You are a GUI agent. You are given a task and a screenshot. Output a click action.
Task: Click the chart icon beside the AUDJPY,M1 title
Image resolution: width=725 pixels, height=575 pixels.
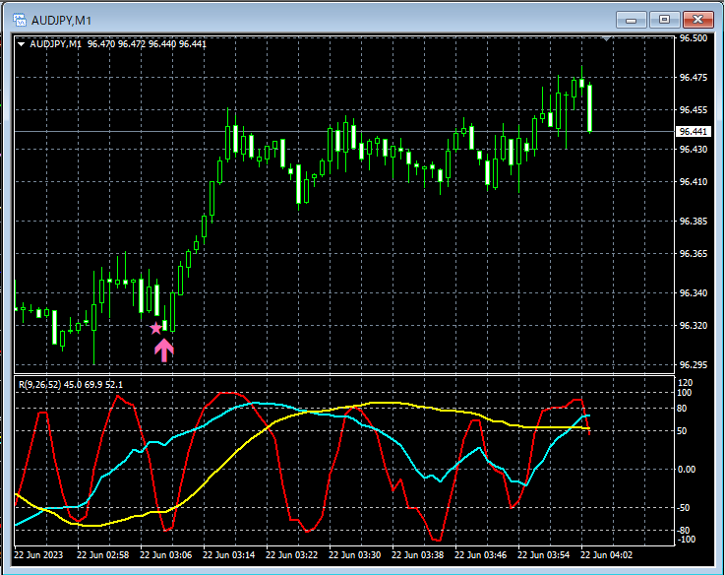(20, 20)
